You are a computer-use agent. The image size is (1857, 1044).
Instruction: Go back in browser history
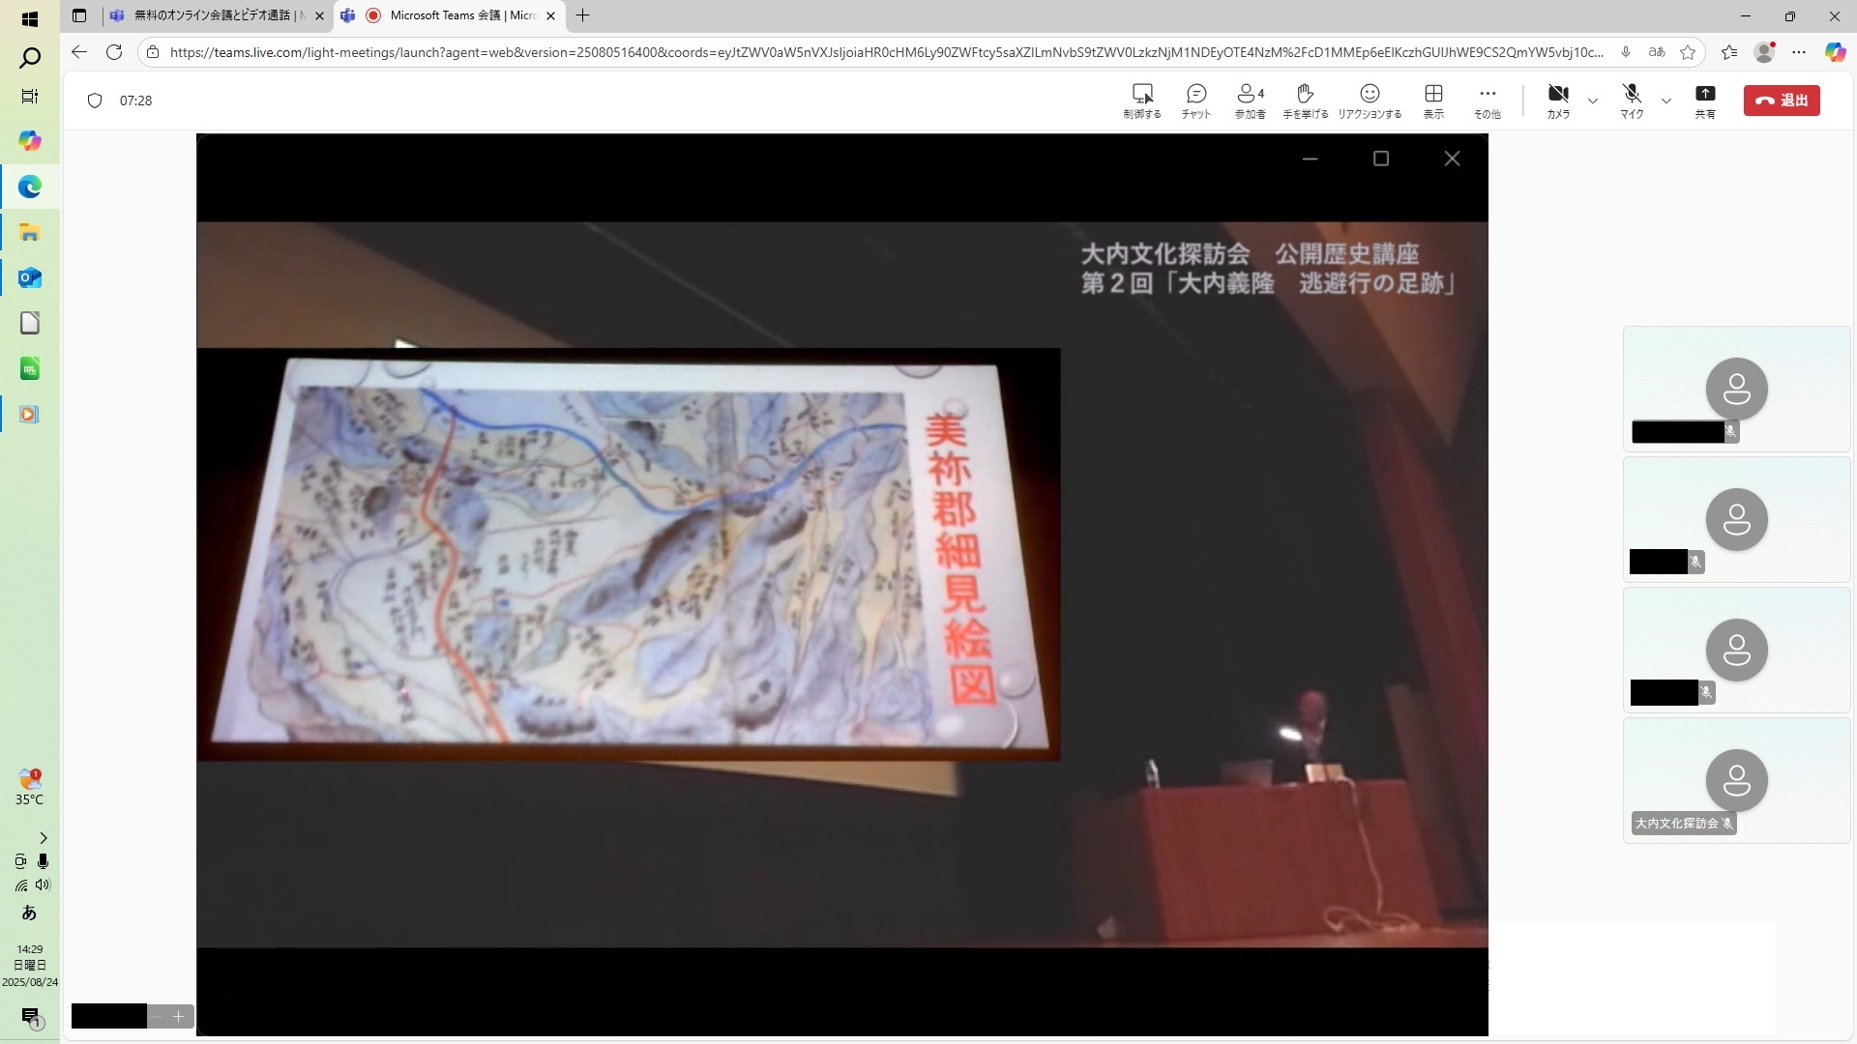tap(79, 52)
